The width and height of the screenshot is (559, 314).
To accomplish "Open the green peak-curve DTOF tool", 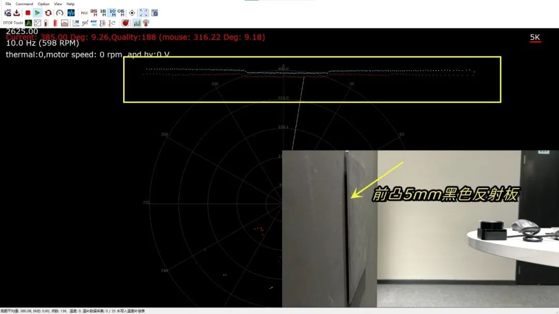I will [x=28, y=23].
